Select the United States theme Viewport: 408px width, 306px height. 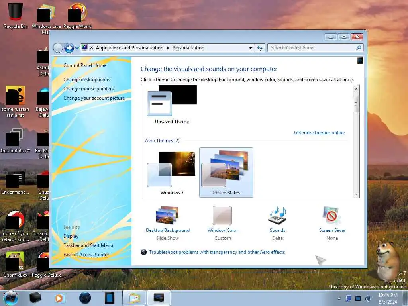pos(226,172)
